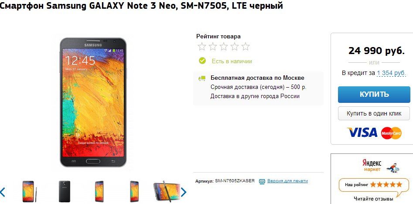This screenshot has height=204, width=413.
Task: Rate the product with the first star
Action: click(x=202, y=47)
